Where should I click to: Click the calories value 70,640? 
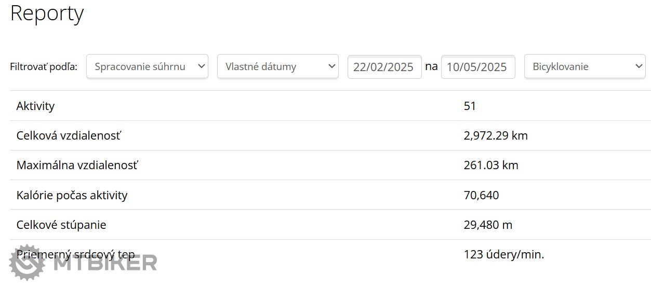pos(481,195)
